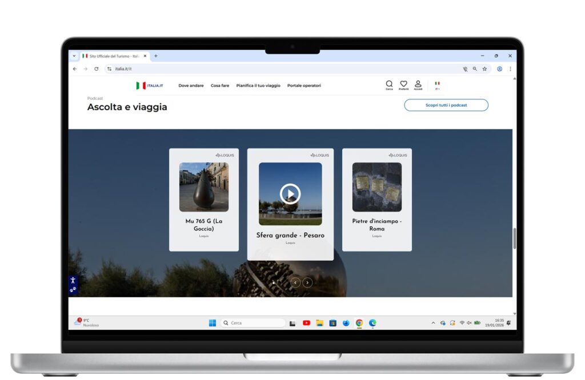Click the ITALIA.IT logo
585x380 pixels.
150,86
